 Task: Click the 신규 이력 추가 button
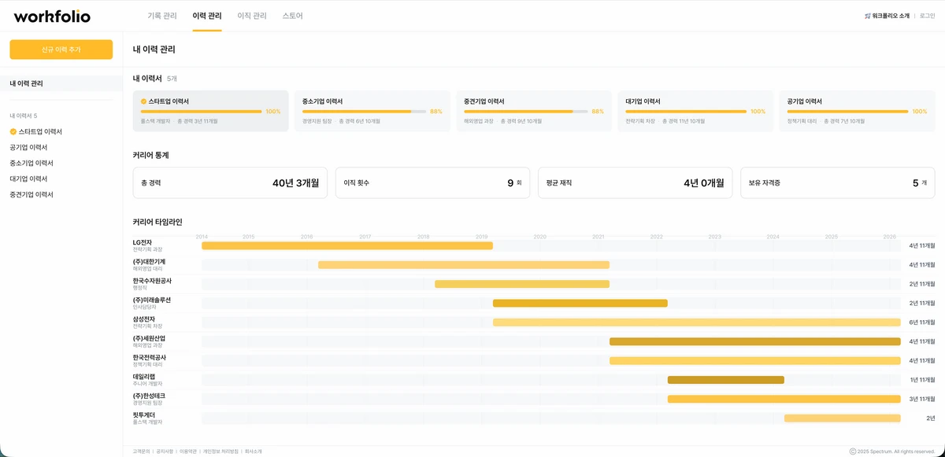[x=61, y=50]
